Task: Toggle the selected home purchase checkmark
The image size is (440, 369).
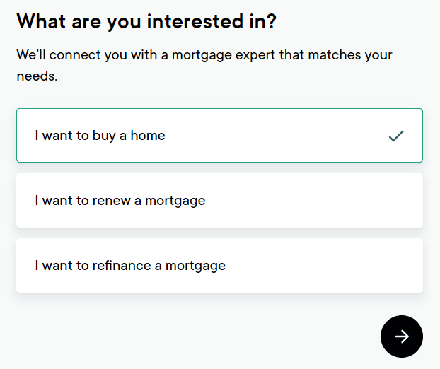Action: pos(396,136)
